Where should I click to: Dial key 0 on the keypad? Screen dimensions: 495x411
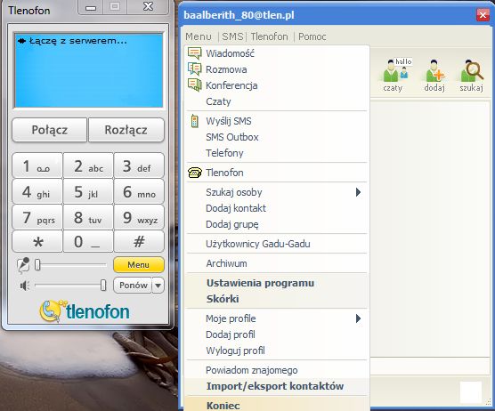pyautogui.click(x=88, y=242)
